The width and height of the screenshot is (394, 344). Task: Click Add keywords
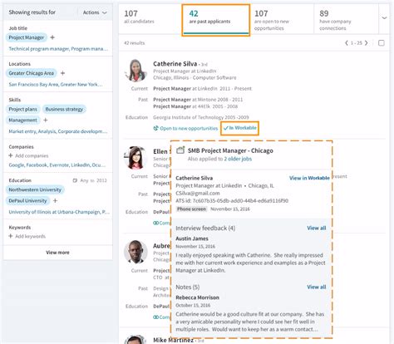[27, 236]
